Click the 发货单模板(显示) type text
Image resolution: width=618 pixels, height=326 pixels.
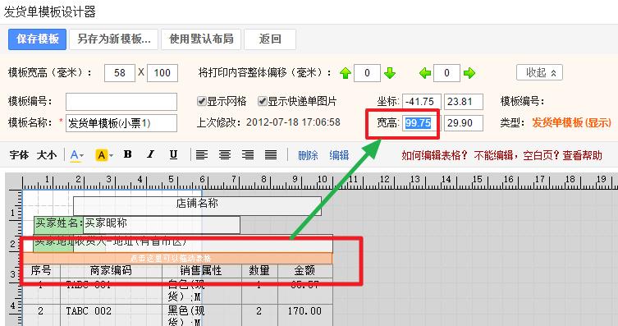click(571, 123)
